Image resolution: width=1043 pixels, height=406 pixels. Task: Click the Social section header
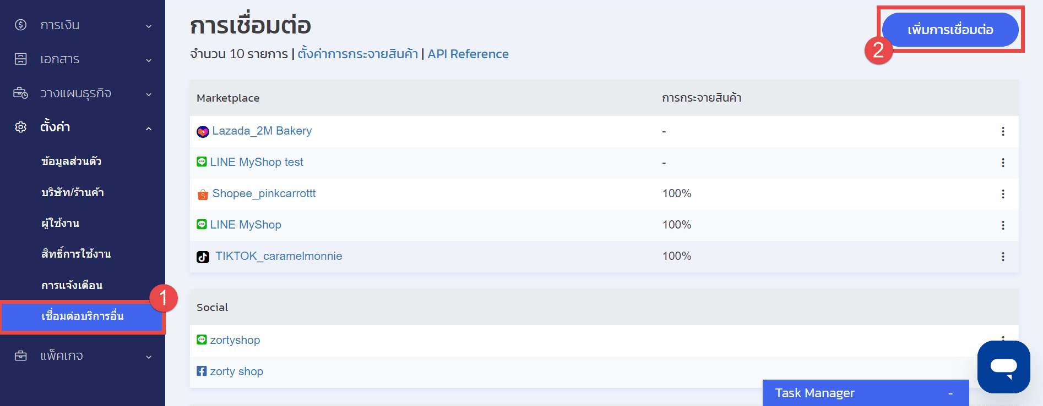(212, 307)
